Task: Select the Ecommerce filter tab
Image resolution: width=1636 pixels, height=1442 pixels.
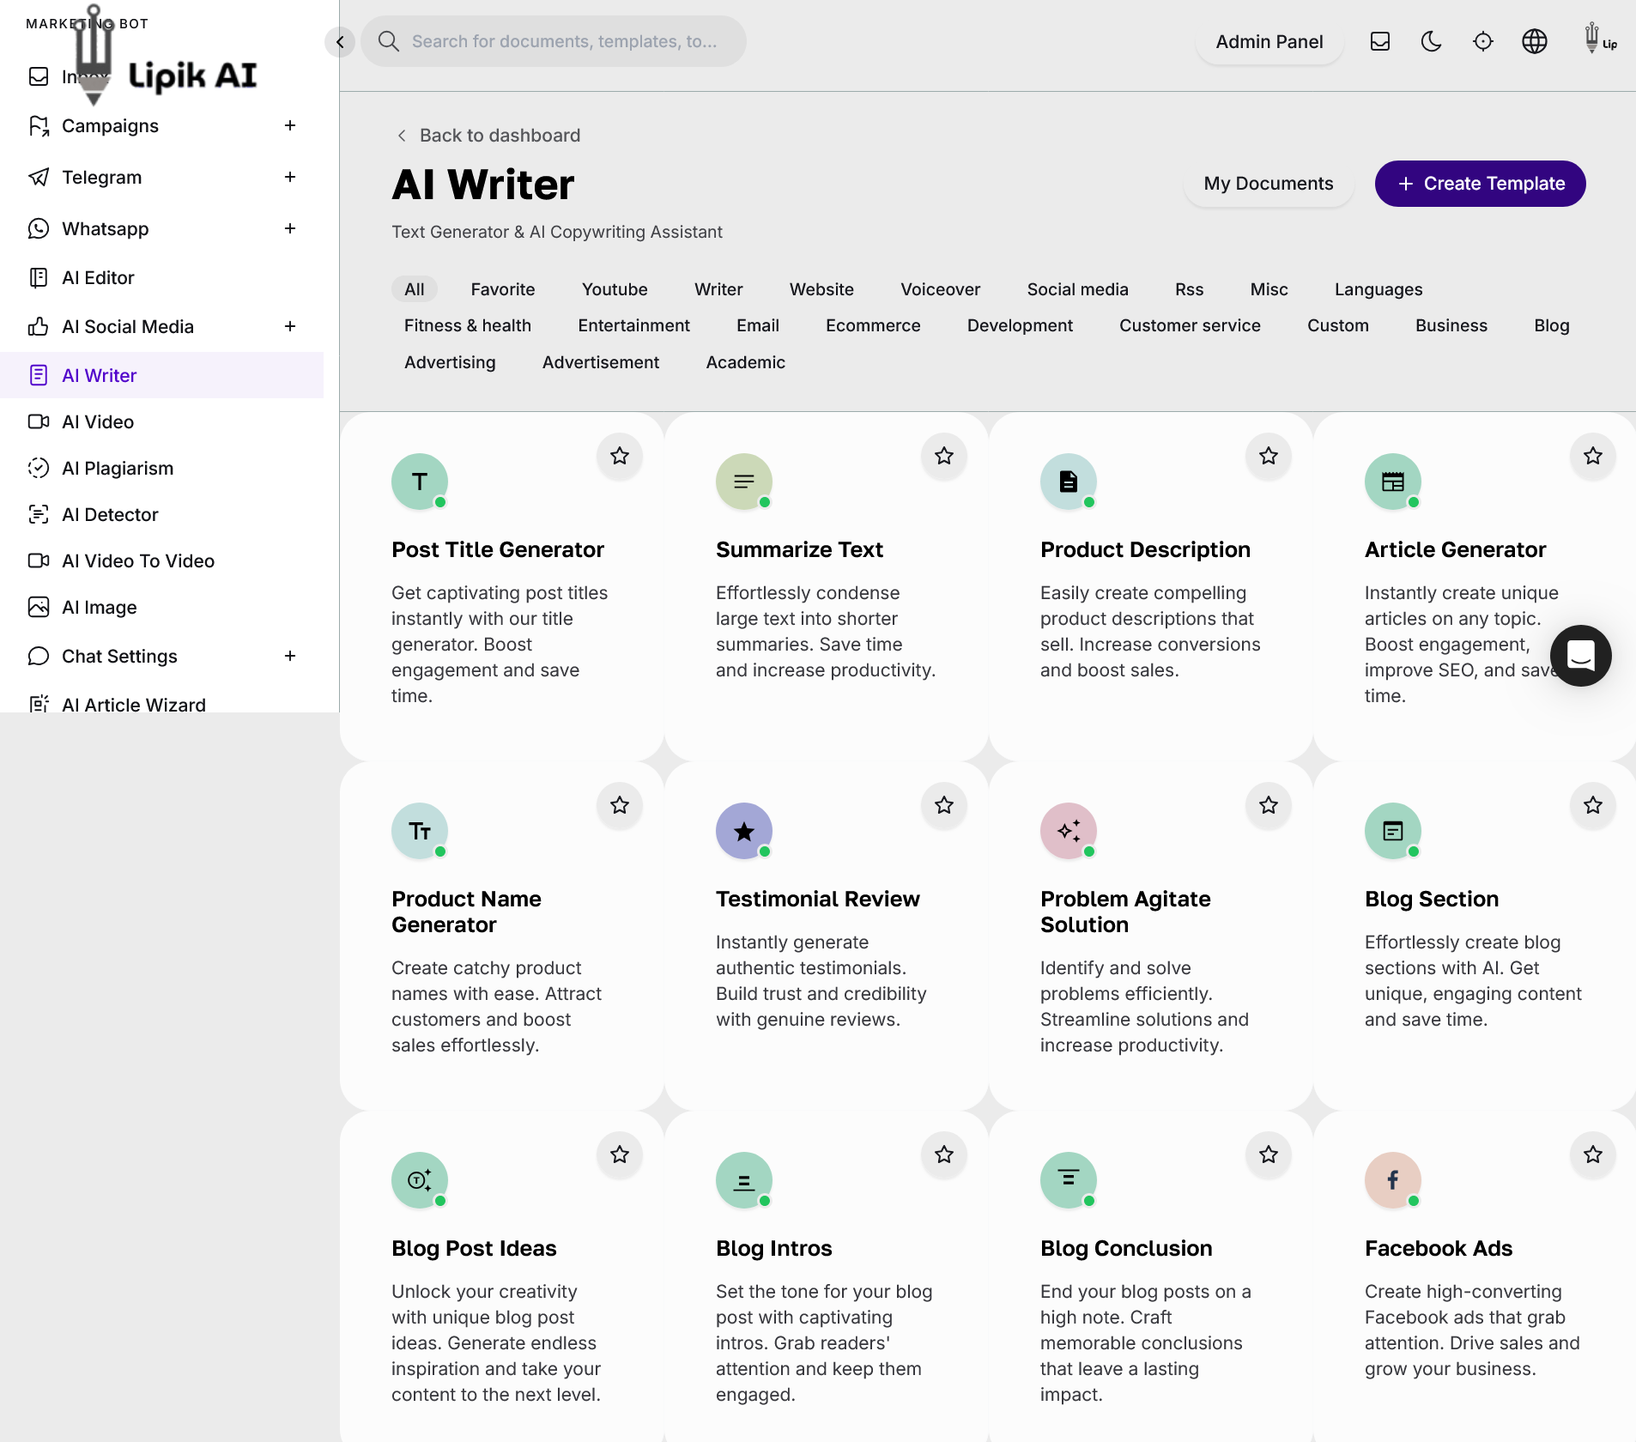Action: click(x=873, y=325)
